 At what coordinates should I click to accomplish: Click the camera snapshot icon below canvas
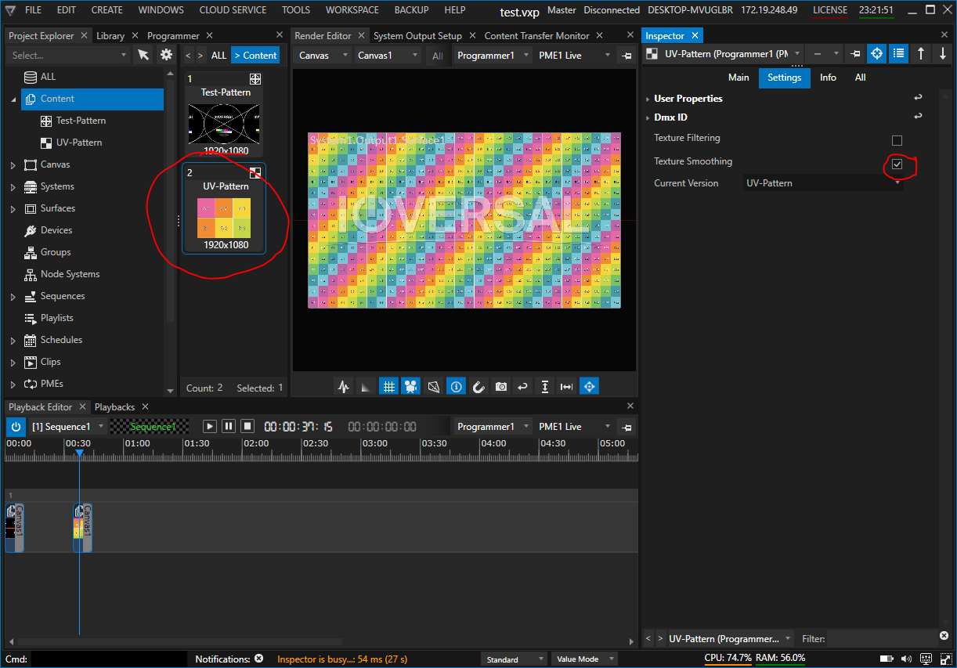[x=500, y=386]
